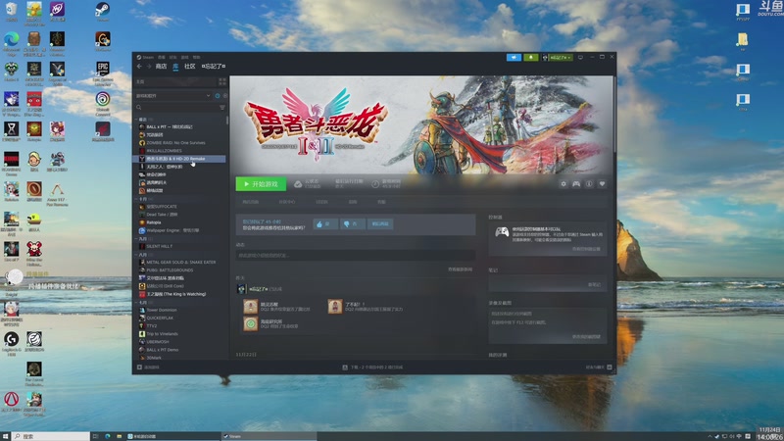The width and height of the screenshot is (784, 441).
Task: Collapse the 七月 group in game list
Action: point(136,302)
